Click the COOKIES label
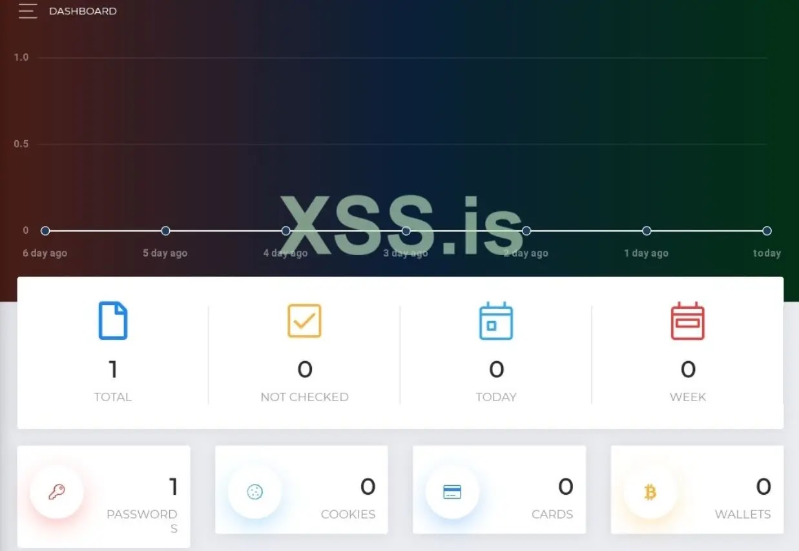799x551 pixels. point(348,514)
